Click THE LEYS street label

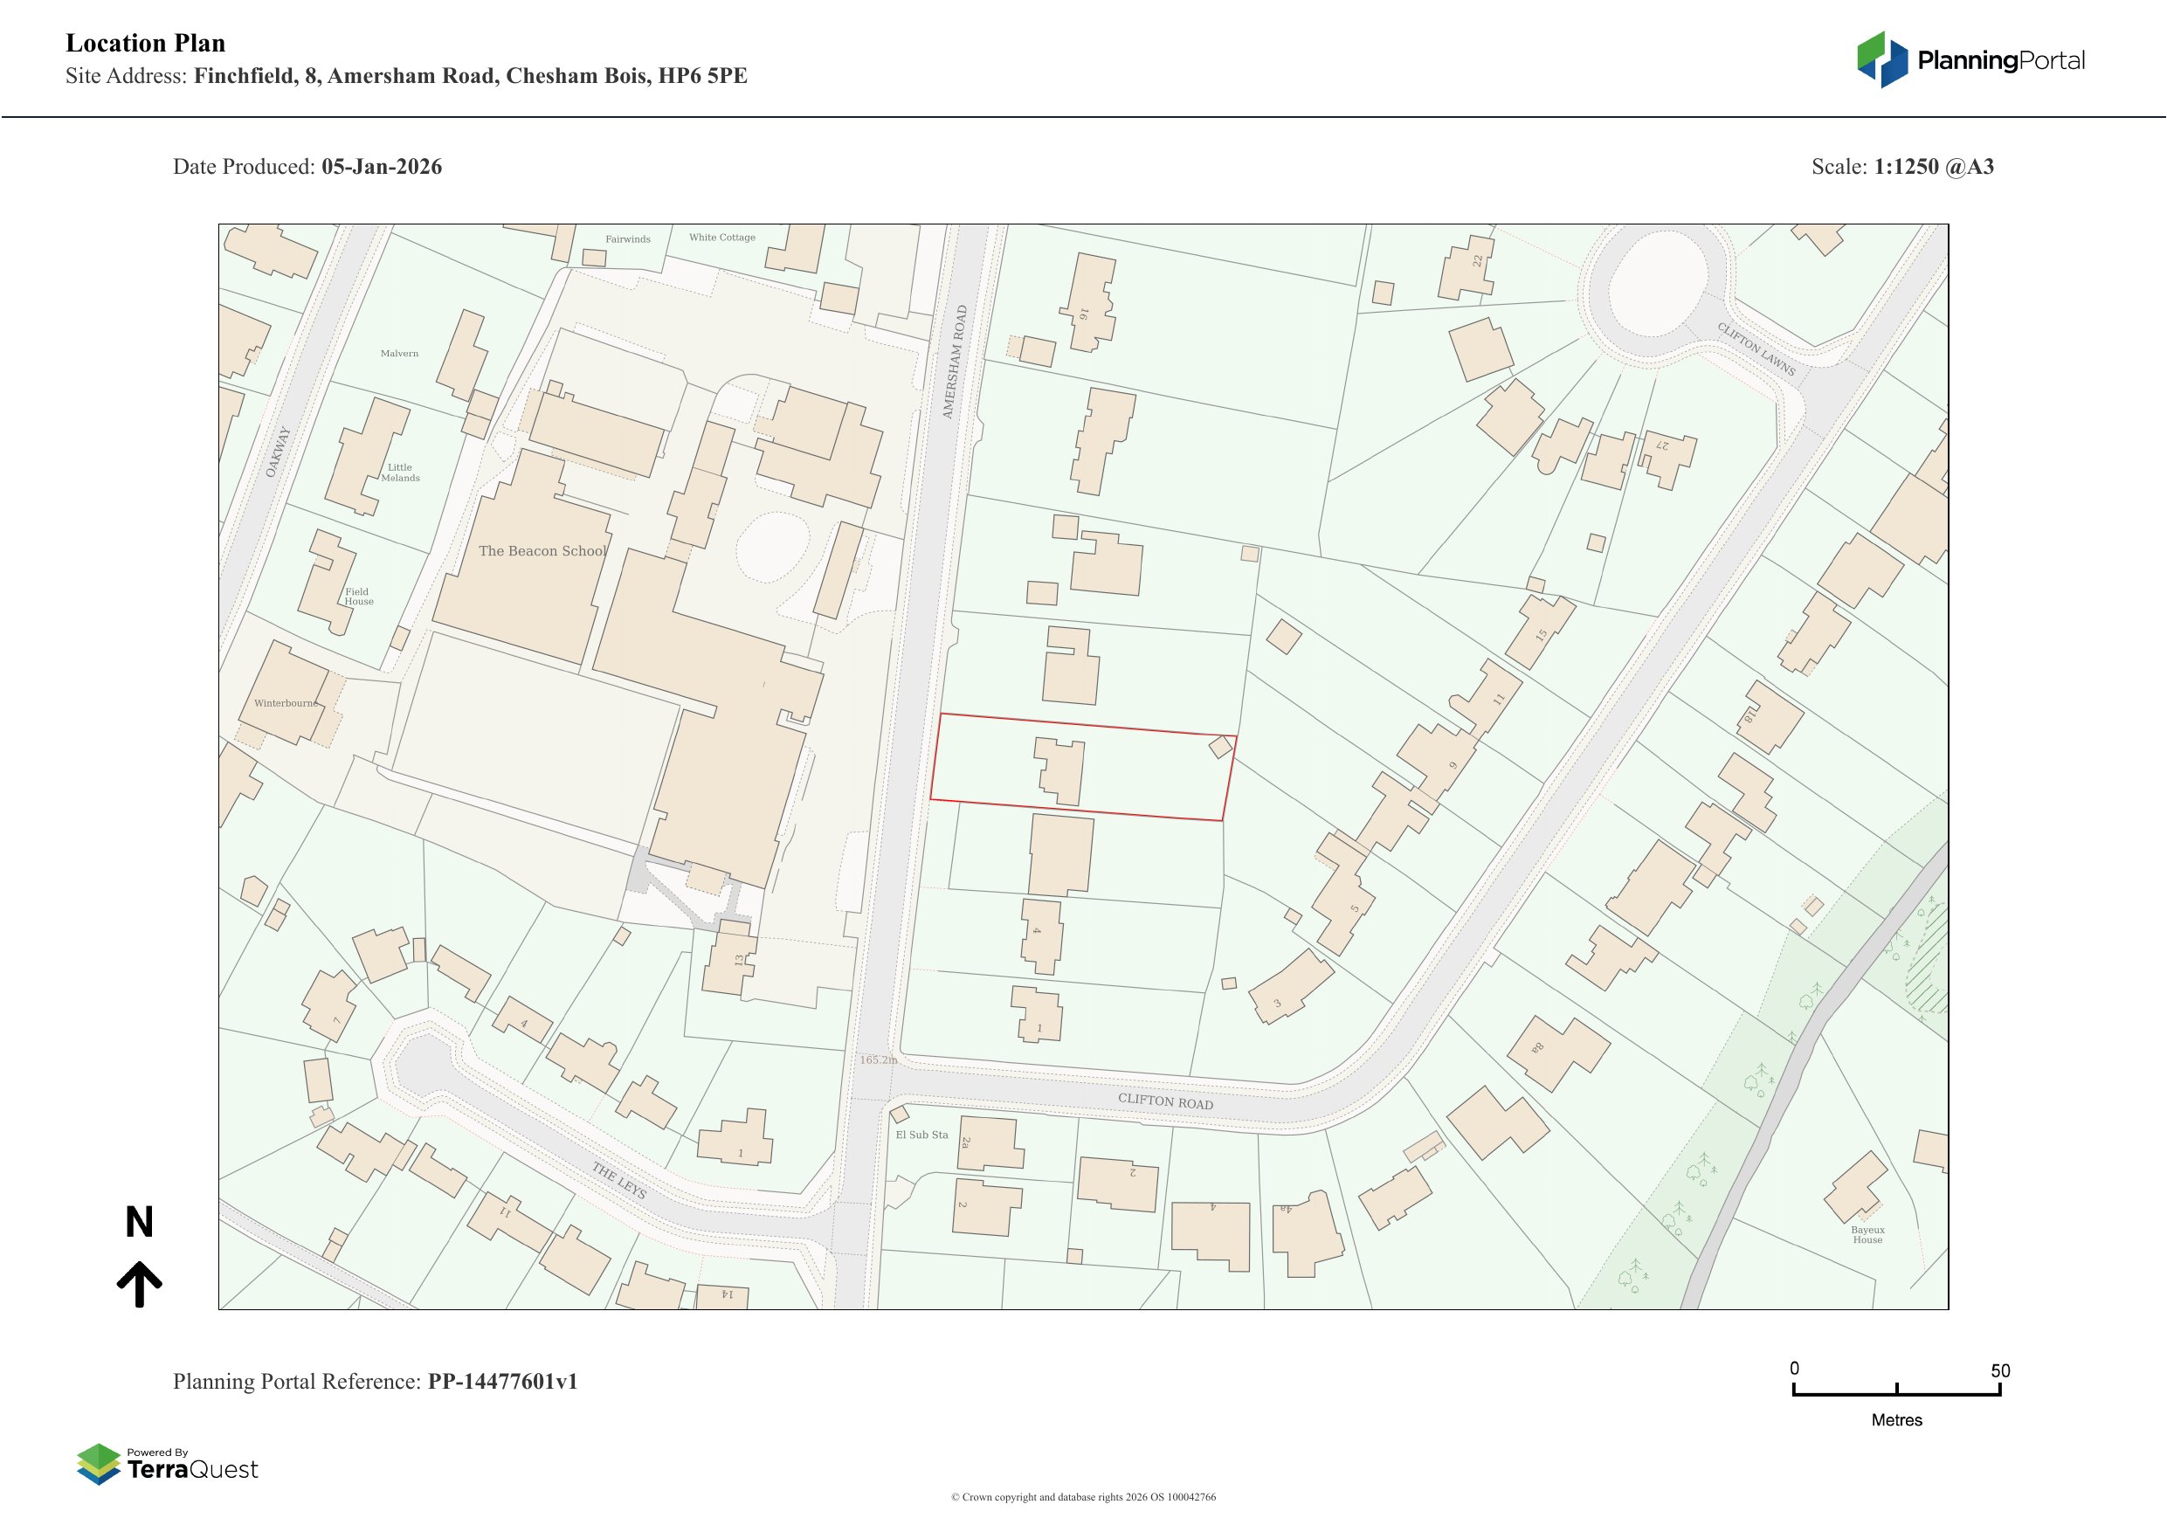(619, 1181)
